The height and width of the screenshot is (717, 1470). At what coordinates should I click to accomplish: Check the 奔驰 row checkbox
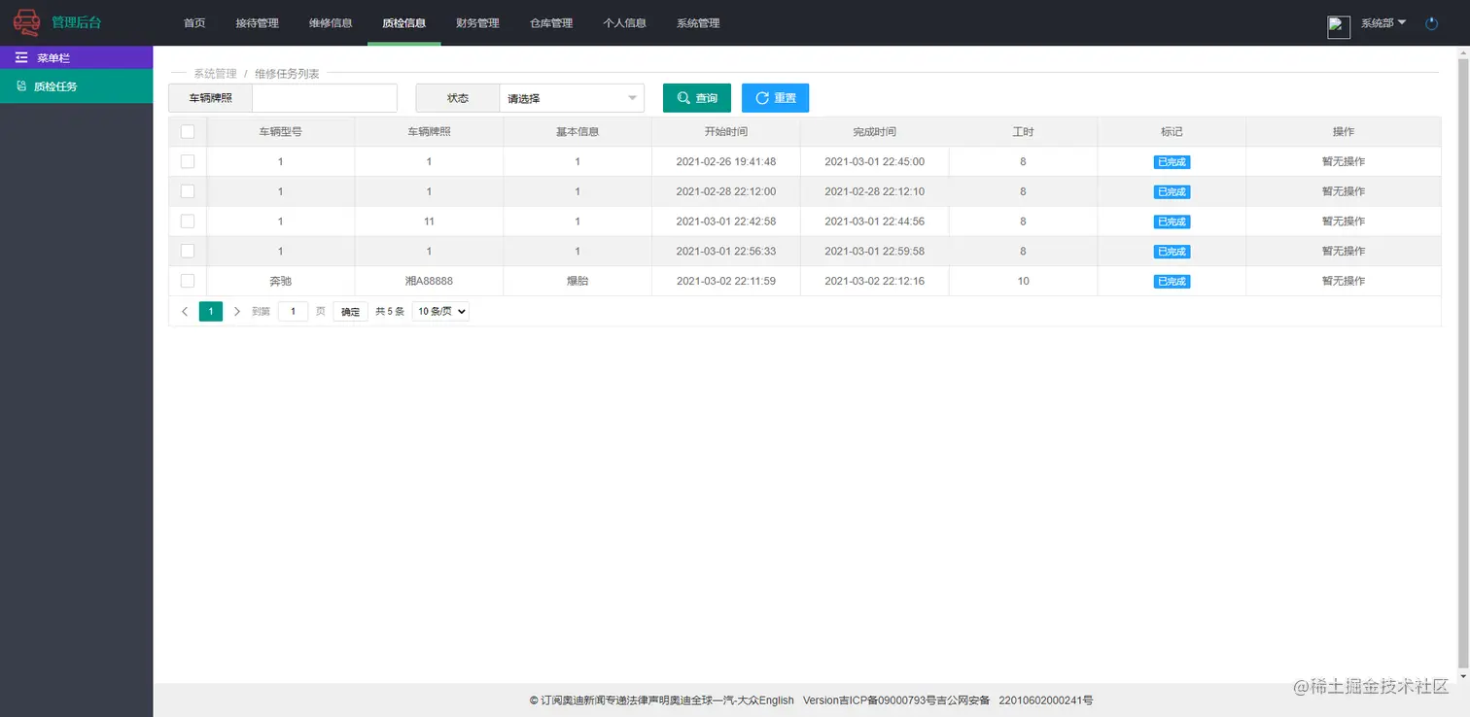tap(188, 281)
